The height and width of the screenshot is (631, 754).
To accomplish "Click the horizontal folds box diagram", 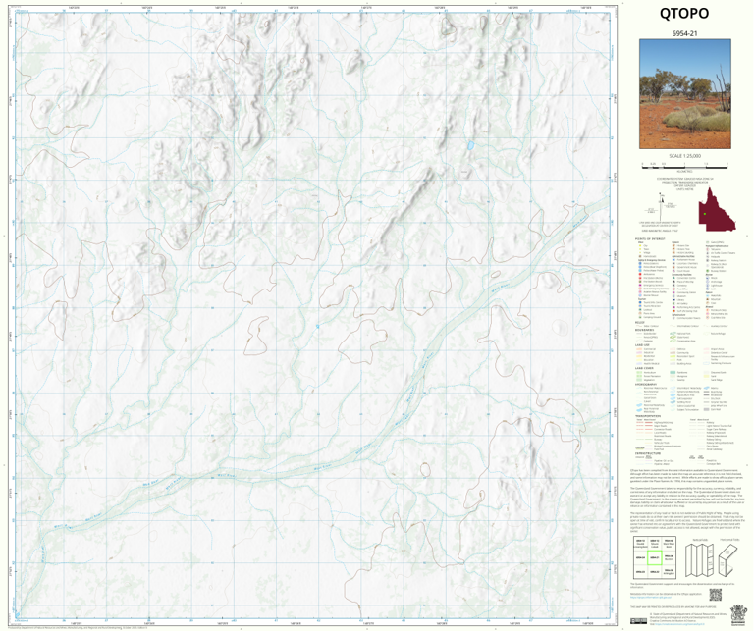I will (x=730, y=560).
